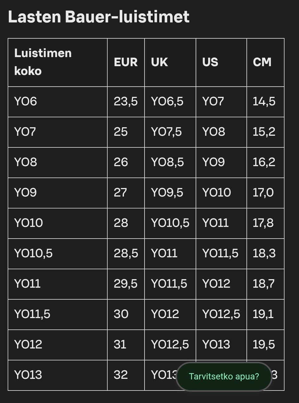Select the "Luistimen koko" column header
The height and width of the screenshot is (403, 299).
[43, 62]
